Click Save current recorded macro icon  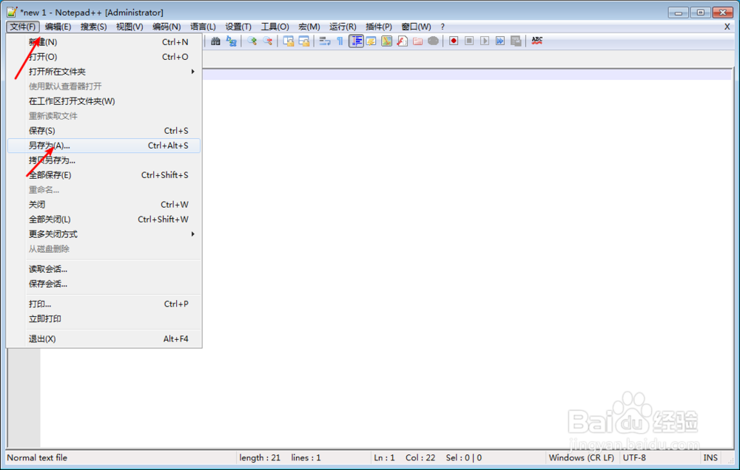[516, 41]
